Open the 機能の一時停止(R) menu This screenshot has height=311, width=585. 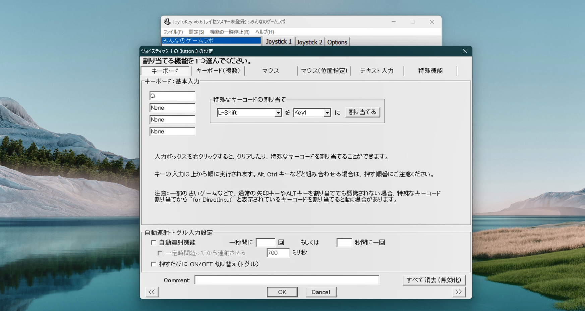[230, 32]
